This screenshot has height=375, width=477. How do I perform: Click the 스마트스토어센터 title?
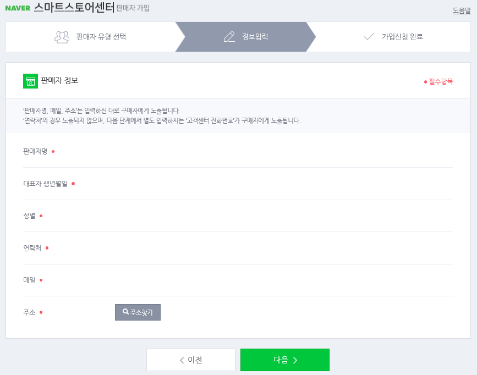(x=74, y=7)
